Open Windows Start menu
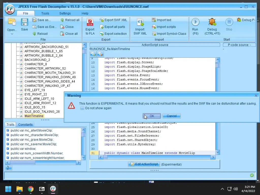 (x=8, y=189)
